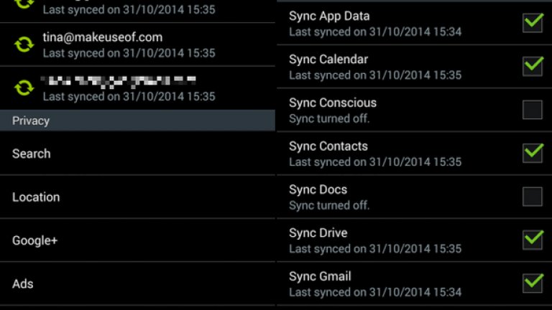Enable the Sync Docs checkbox

click(533, 197)
